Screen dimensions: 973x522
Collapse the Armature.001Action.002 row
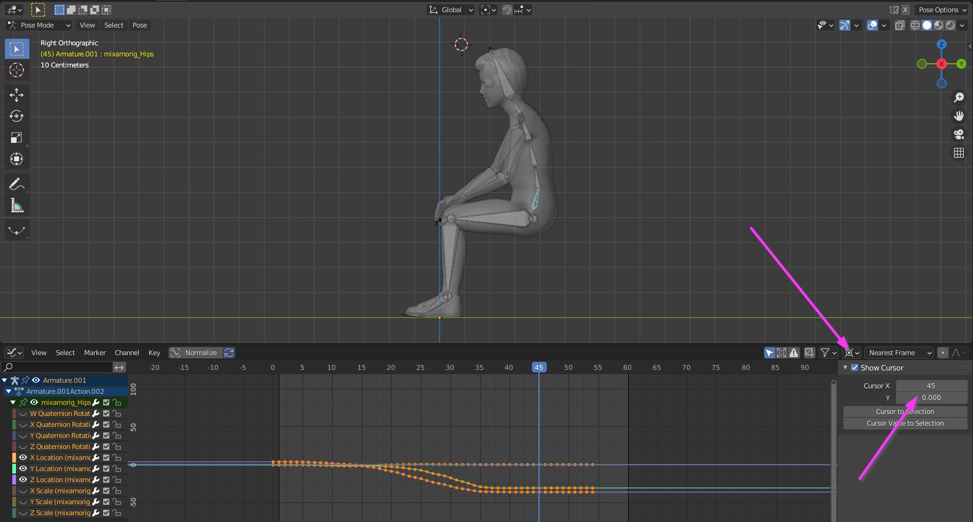(9, 391)
